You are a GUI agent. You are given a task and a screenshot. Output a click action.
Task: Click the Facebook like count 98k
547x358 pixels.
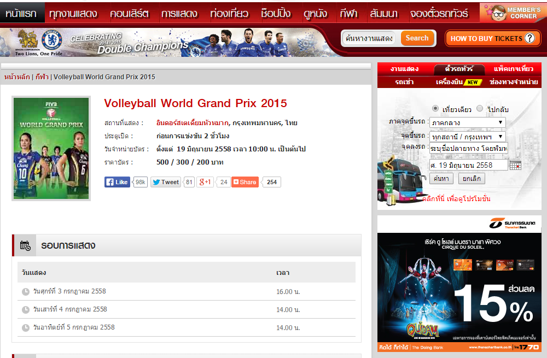(x=140, y=182)
